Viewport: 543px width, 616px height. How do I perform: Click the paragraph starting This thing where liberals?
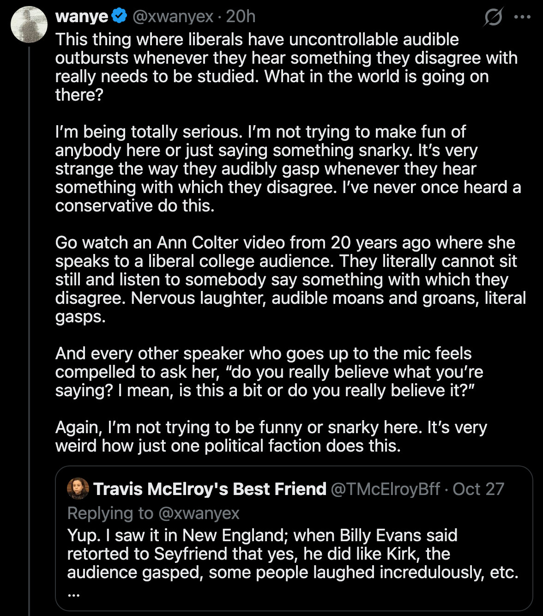(286, 67)
